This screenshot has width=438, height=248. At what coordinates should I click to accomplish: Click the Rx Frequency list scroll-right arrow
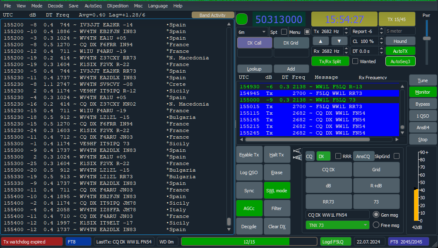tap(397, 139)
